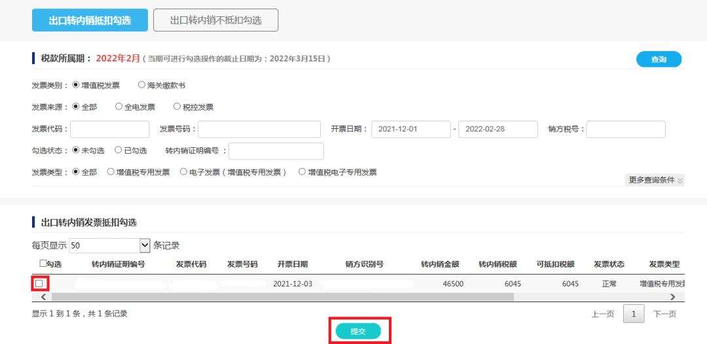Viewport: 707px width, 344px height.
Task: Select 全电发票 invoice source option
Action: (x=119, y=107)
